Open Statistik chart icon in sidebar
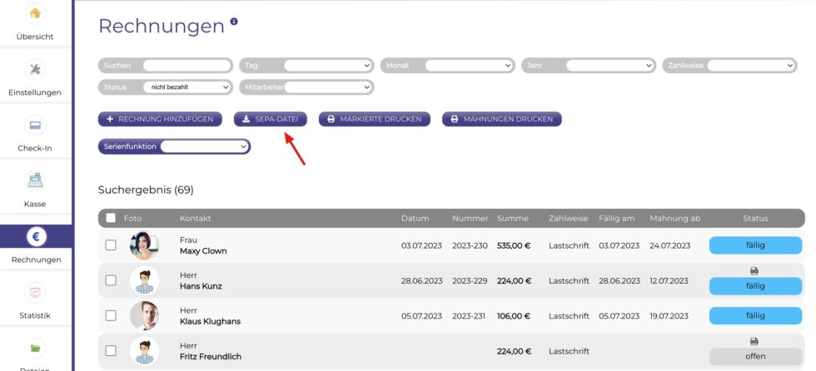This screenshot has width=816, height=371. pos(35,292)
